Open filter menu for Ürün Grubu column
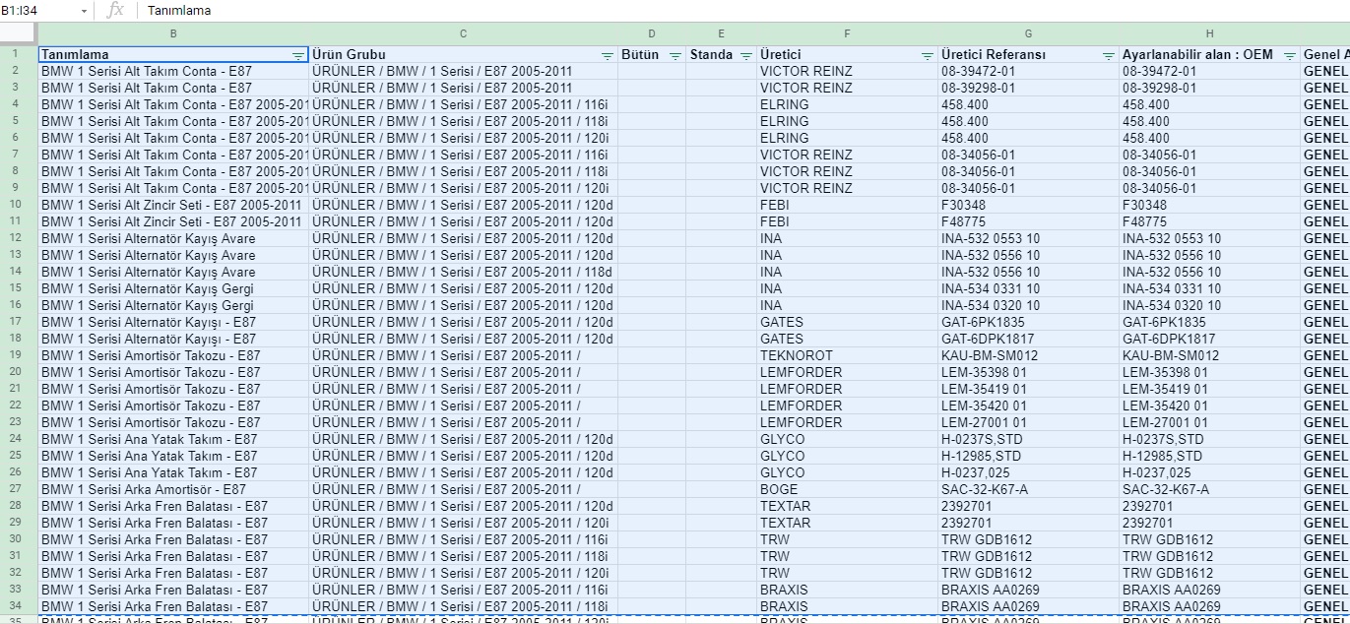 (x=608, y=56)
